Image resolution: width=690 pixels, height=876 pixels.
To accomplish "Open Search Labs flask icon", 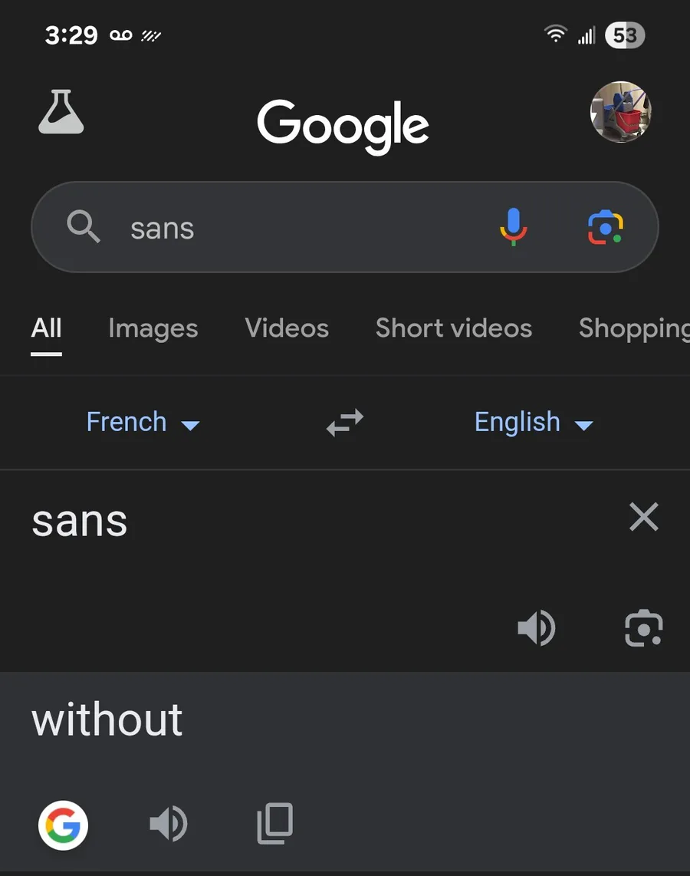I will (61, 112).
